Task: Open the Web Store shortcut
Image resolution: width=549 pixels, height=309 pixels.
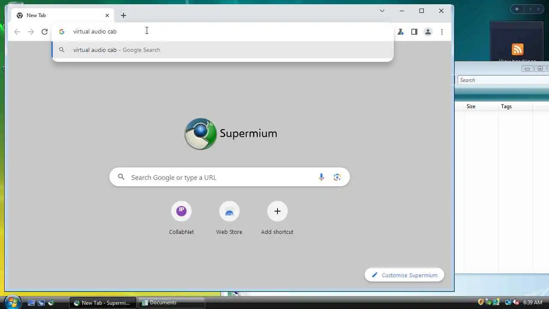Action: [x=229, y=219]
